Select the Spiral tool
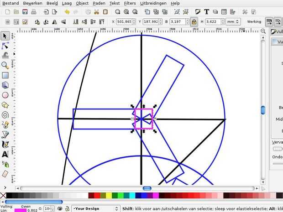The image size is (283, 212). pyautogui.click(x=5, y=115)
